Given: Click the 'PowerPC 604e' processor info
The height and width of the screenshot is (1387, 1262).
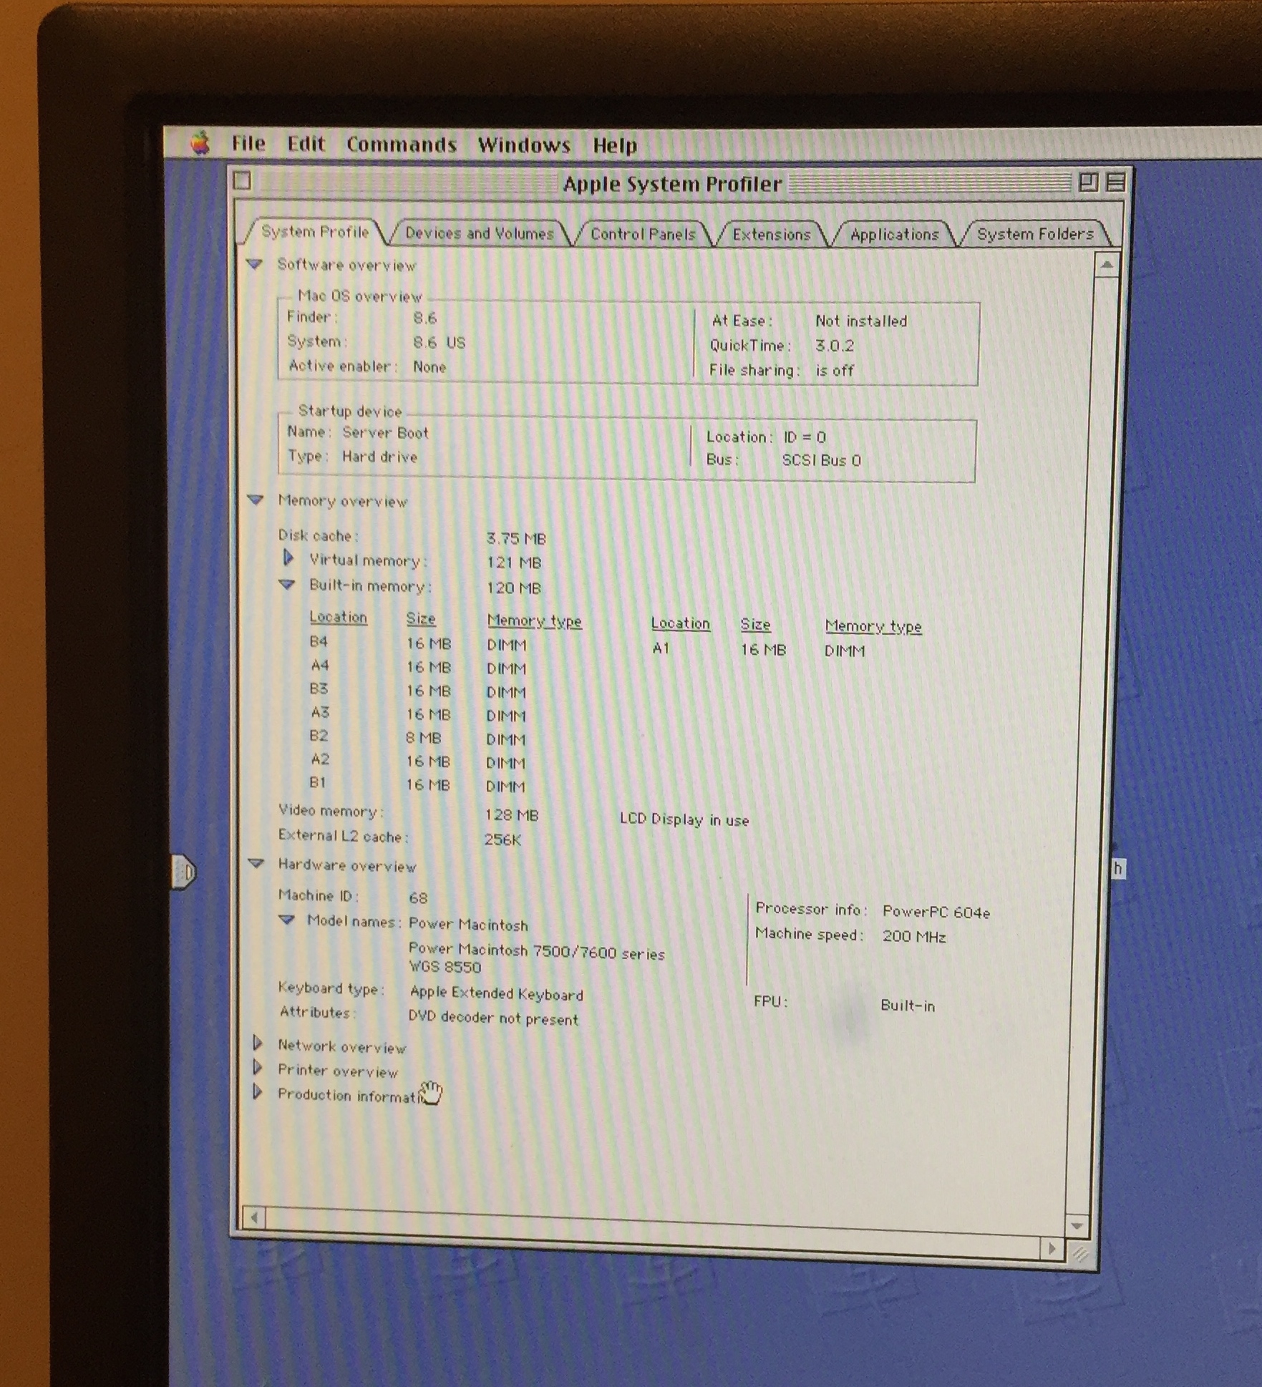Looking at the screenshot, I should (936, 912).
